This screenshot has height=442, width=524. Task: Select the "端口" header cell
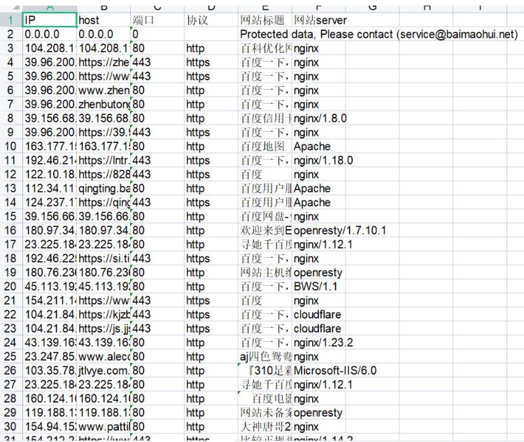click(157, 20)
